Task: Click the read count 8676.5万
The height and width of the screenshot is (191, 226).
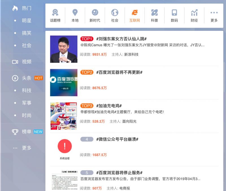Action: (x=99, y=88)
